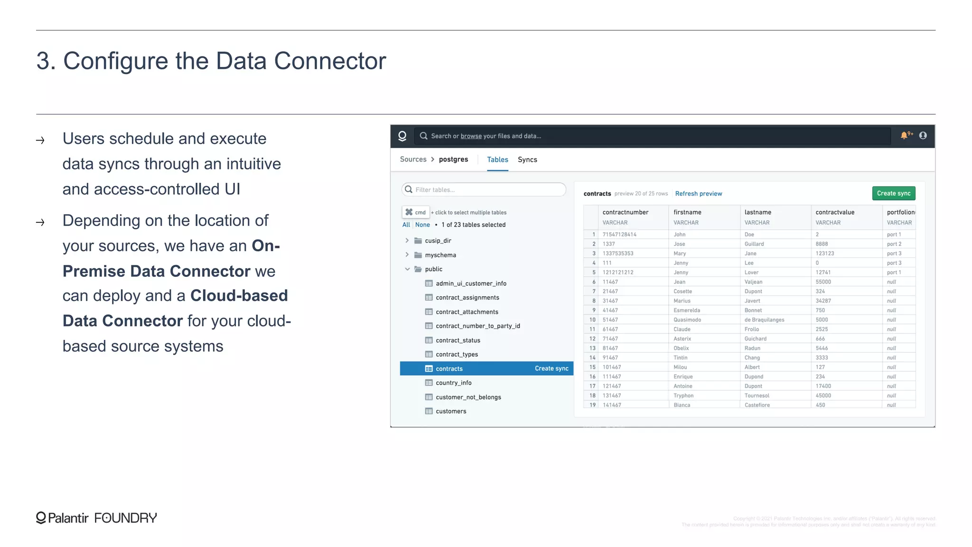Select contract_number_to_party_id table name
The width and height of the screenshot is (972, 547).
[x=478, y=326]
